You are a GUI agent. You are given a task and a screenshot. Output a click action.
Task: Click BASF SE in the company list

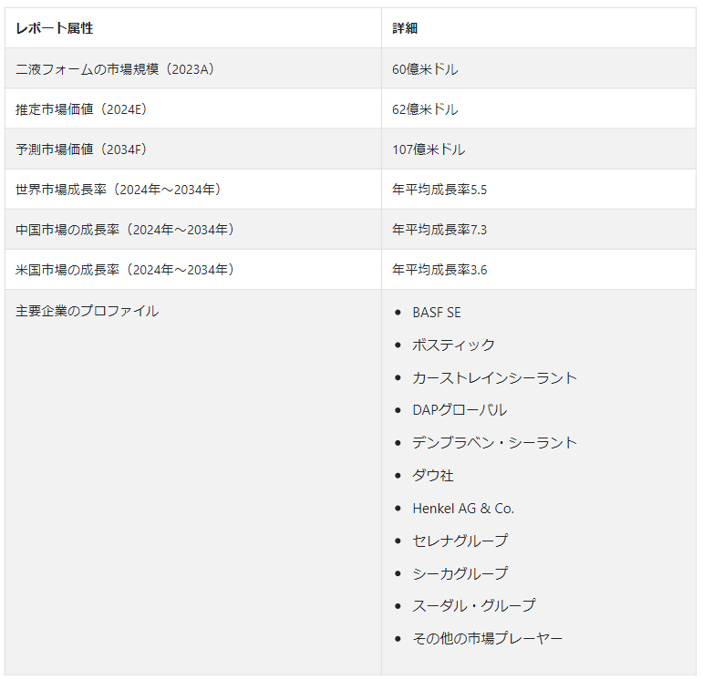point(437,312)
